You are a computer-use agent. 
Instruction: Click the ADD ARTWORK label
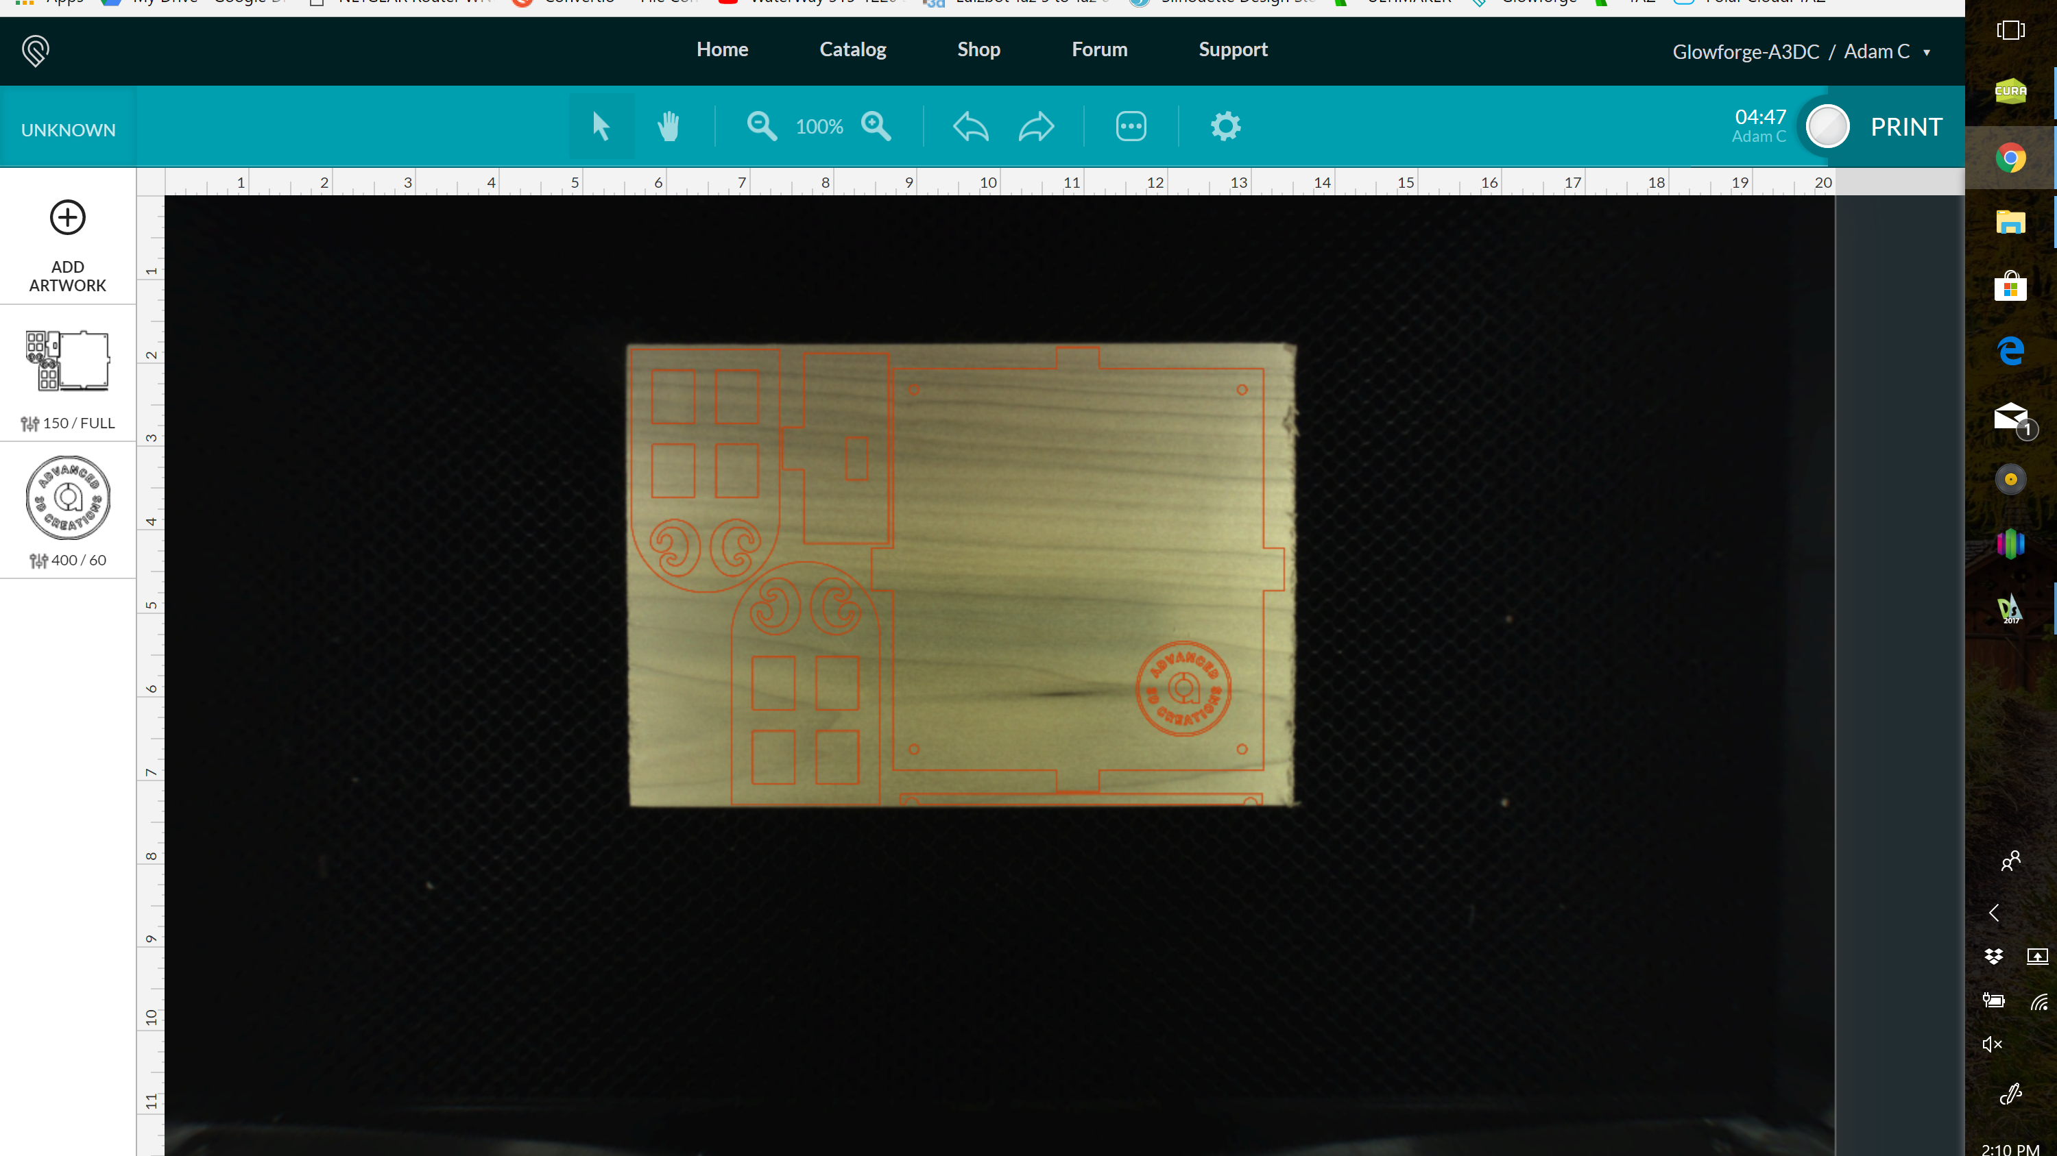pos(68,276)
